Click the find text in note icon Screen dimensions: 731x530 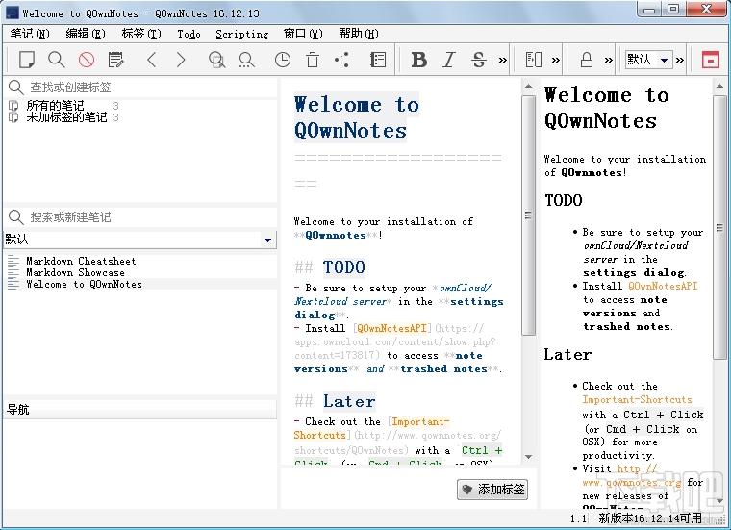216,60
